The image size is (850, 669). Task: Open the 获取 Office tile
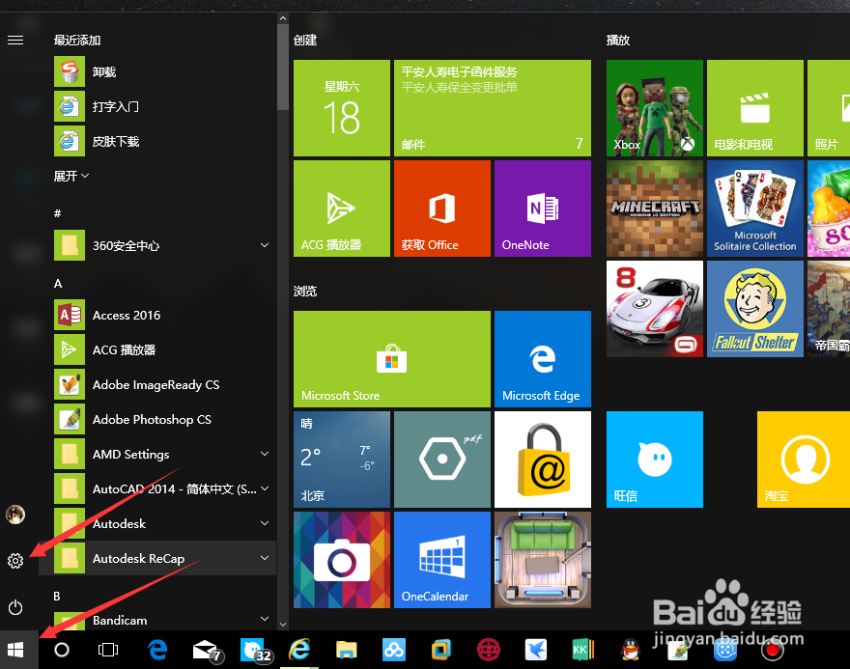(x=441, y=208)
